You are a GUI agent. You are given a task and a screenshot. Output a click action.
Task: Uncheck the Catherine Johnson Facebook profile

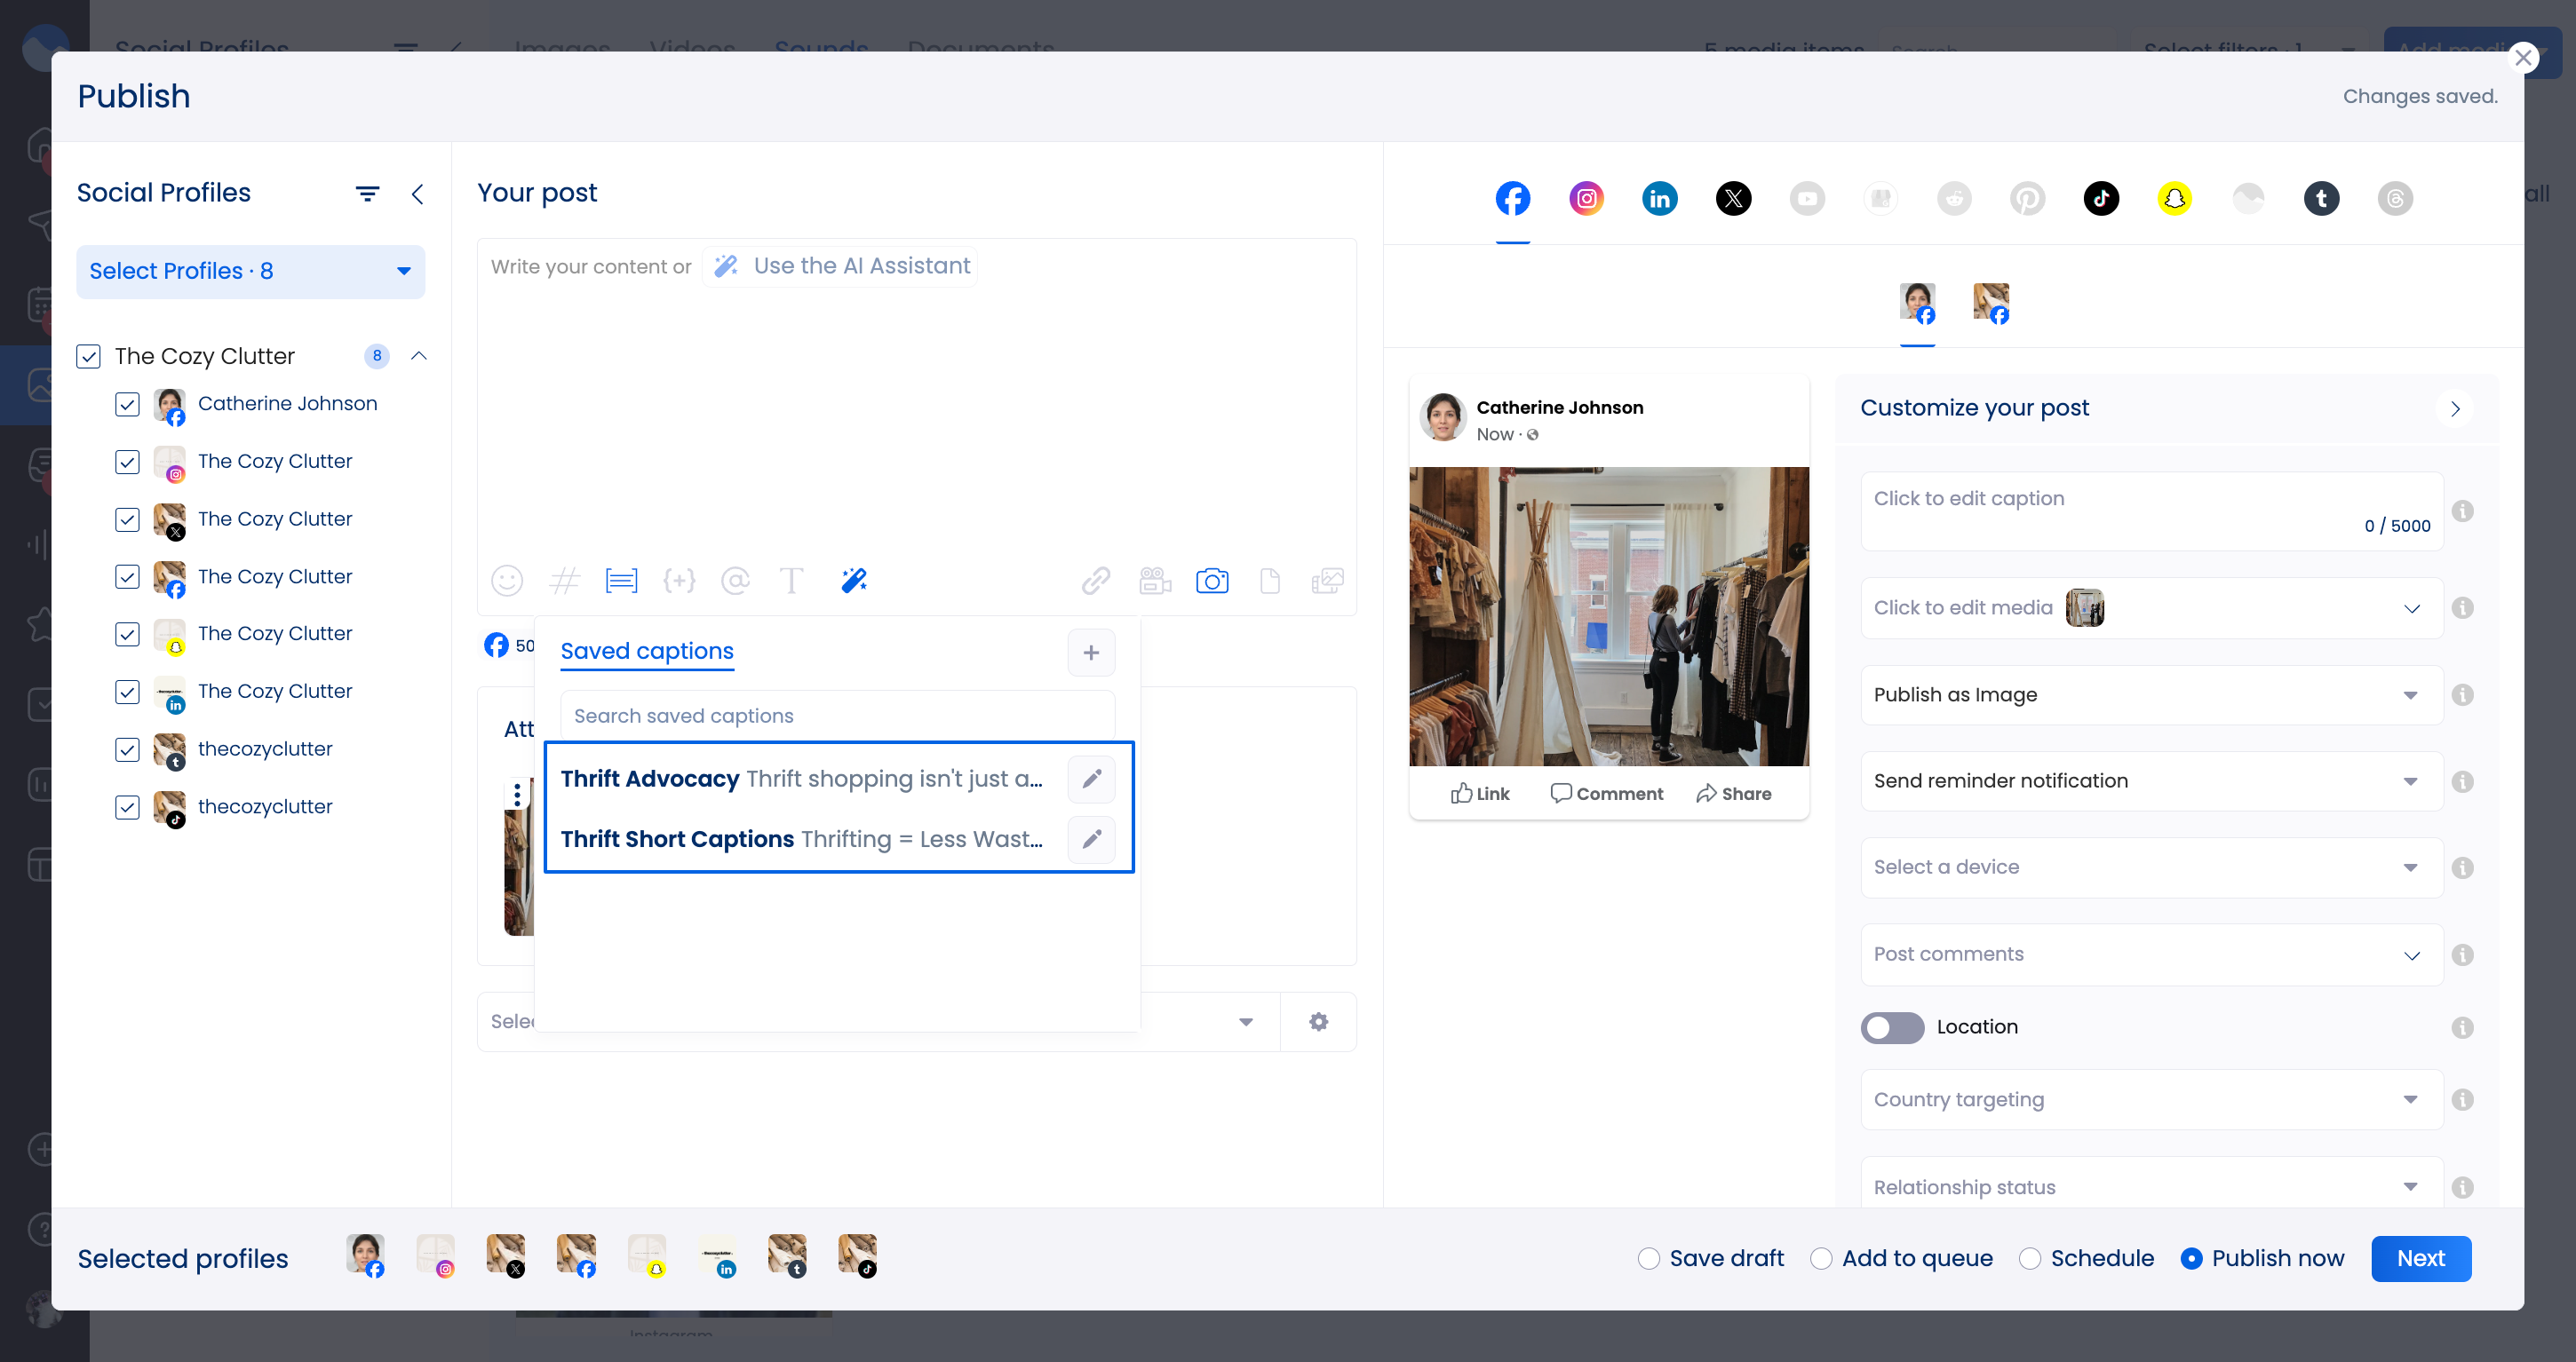127,405
